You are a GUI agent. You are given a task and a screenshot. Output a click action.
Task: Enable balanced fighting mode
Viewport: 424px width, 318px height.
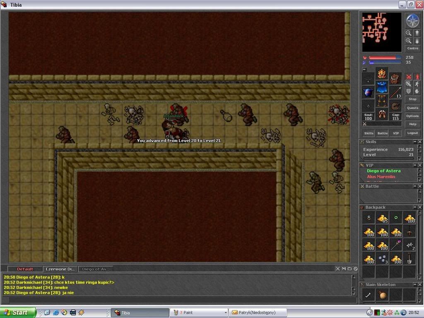pos(409,84)
